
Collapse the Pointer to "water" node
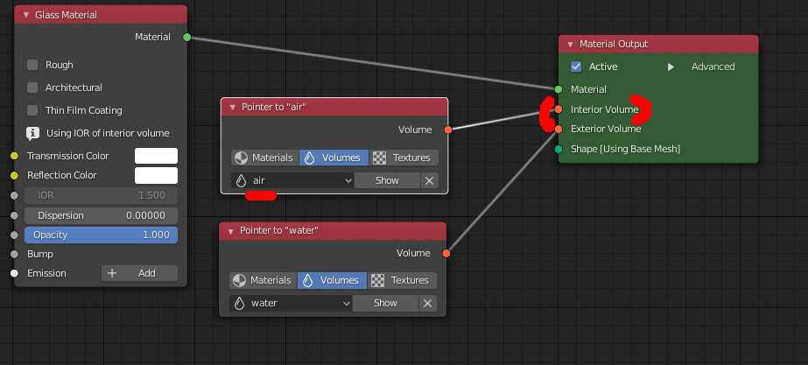230,231
